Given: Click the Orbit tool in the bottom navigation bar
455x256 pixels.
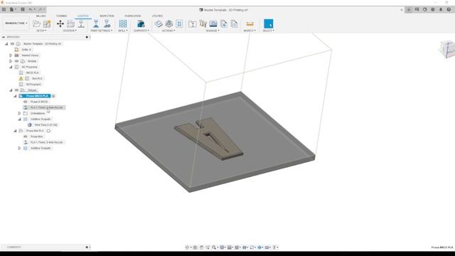Looking at the screenshot, I should [x=187, y=247].
